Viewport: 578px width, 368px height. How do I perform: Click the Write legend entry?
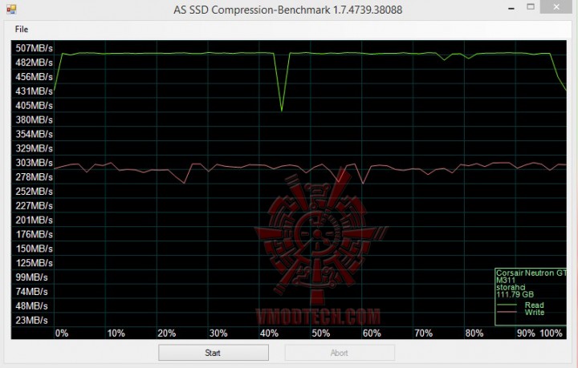(535, 313)
